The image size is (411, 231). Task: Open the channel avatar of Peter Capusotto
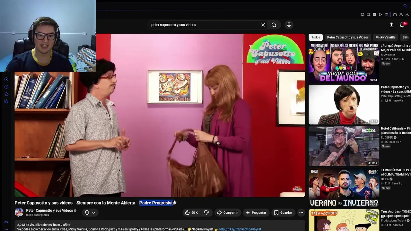point(19,212)
